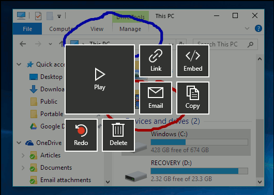This screenshot has height=195, width=274.
Task: Open the Embed code option
Action: pos(193,61)
